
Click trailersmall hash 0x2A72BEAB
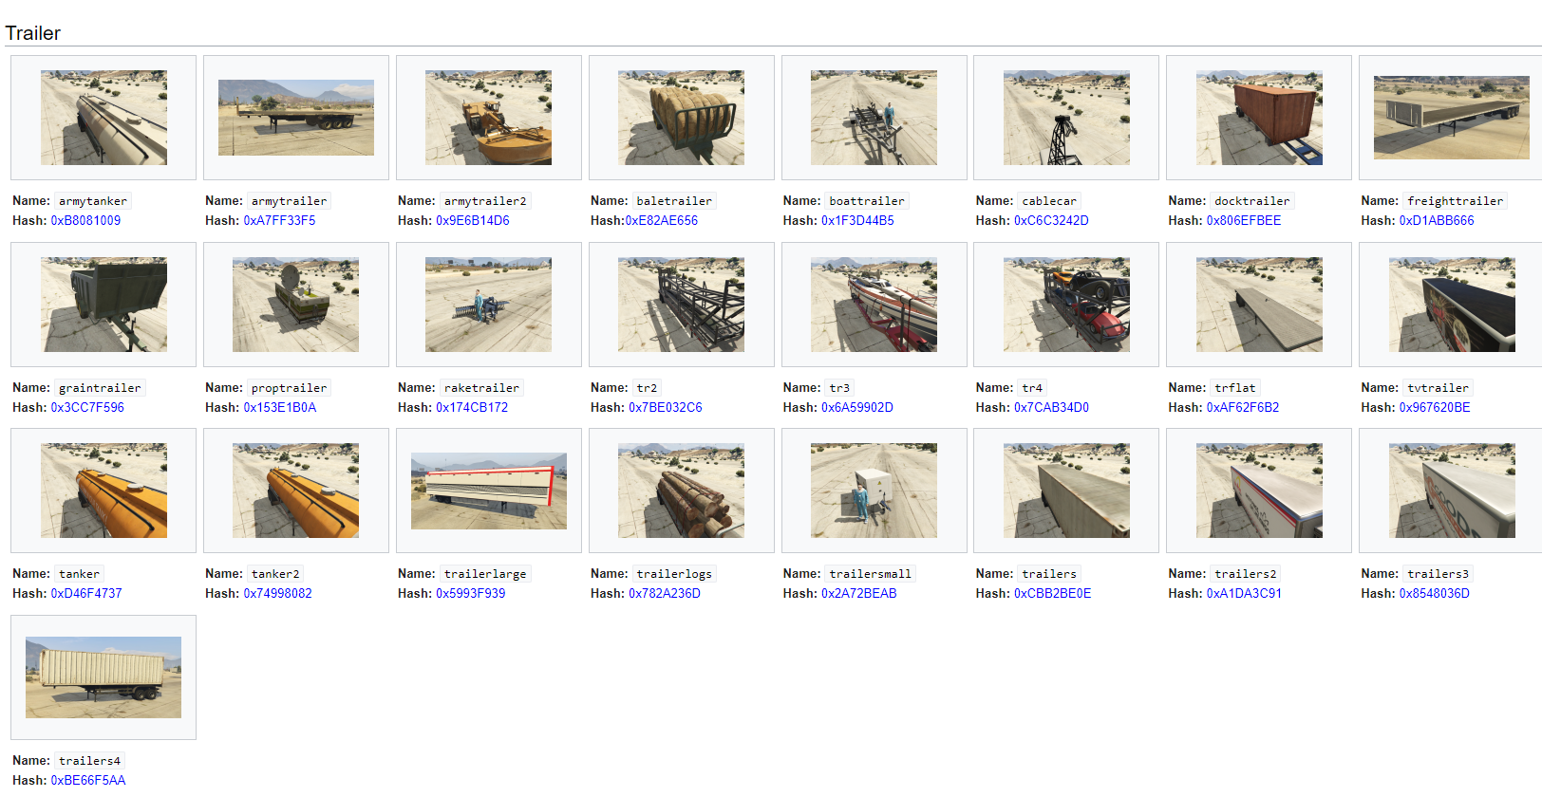858,594
